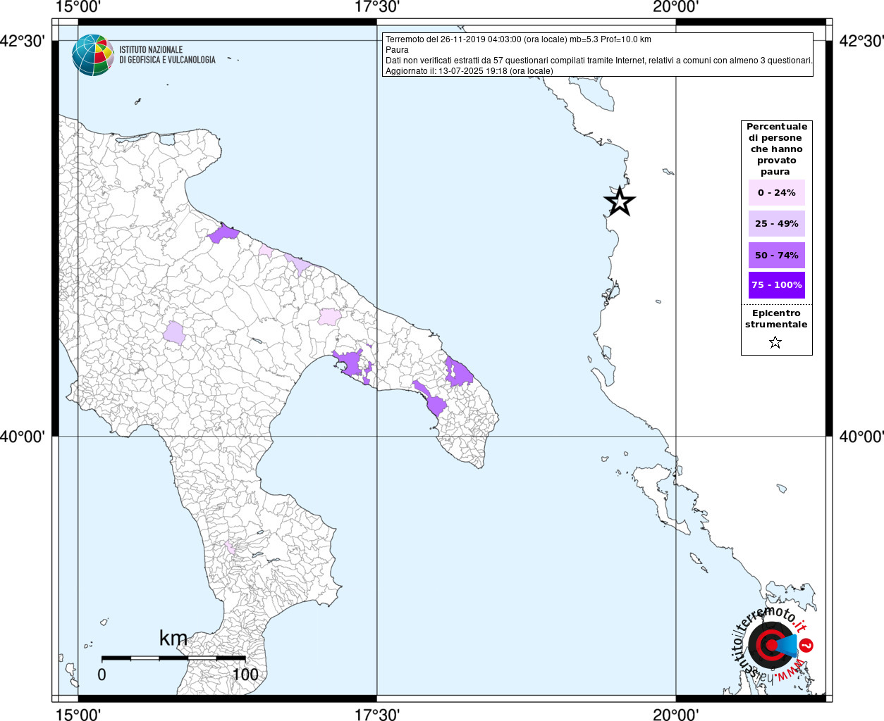This screenshot has width=884, height=721.
Task: Click the Istituto Nazionale di Geofisica text
Action: point(167,55)
